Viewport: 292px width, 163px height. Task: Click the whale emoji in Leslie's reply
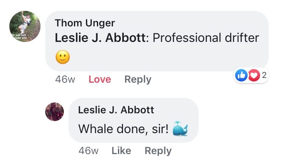click(x=180, y=129)
